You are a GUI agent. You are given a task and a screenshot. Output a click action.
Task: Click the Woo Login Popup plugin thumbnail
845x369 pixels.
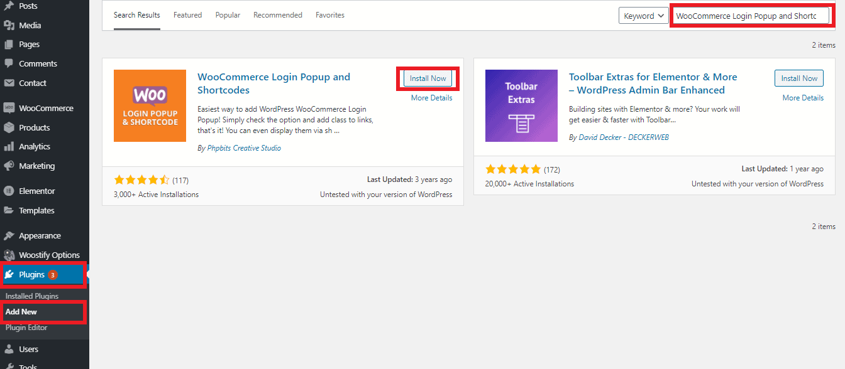[150, 105]
